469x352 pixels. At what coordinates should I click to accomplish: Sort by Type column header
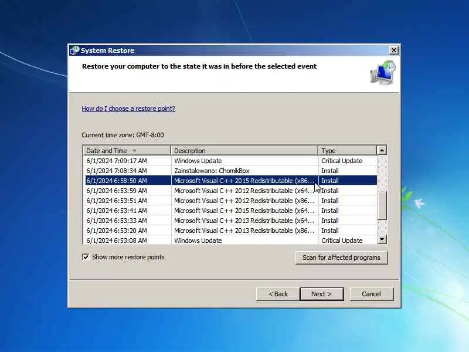347,151
